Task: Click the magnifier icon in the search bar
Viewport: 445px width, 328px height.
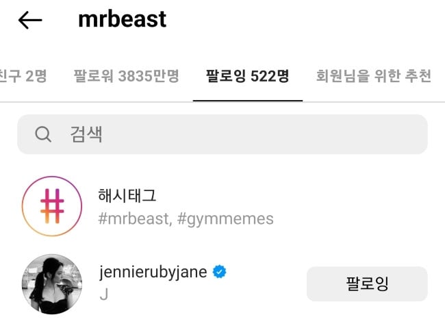Action: coord(43,134)
